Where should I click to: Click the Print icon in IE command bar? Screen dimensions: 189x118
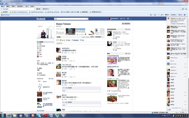tap(162, 15)
